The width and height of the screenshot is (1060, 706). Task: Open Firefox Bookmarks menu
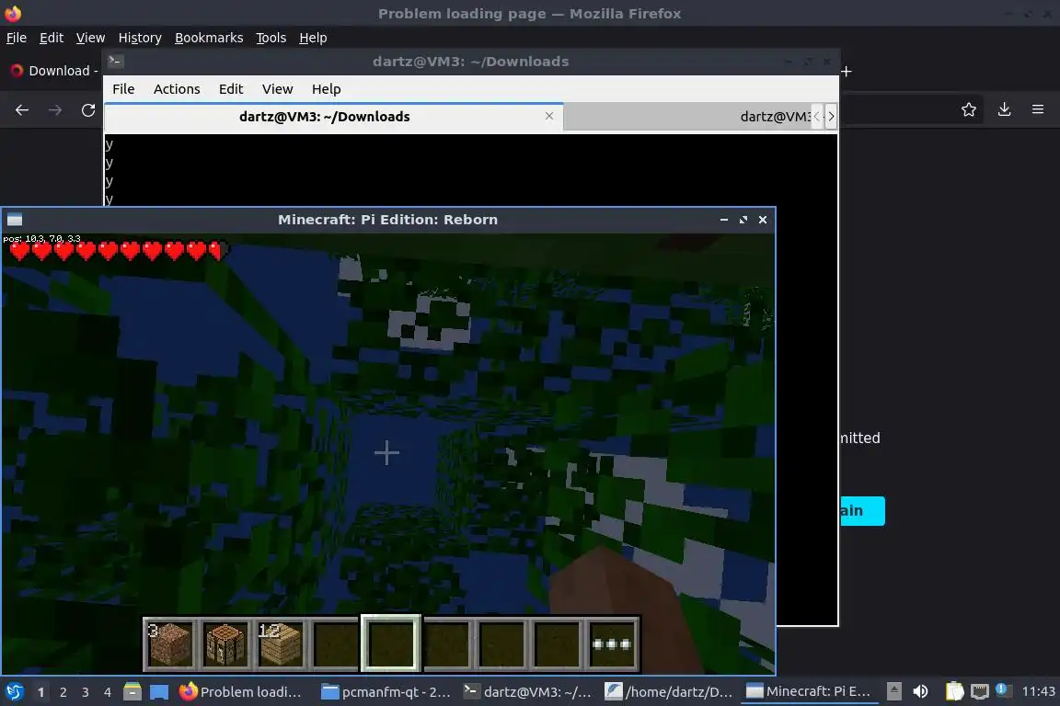click(209, 38)
